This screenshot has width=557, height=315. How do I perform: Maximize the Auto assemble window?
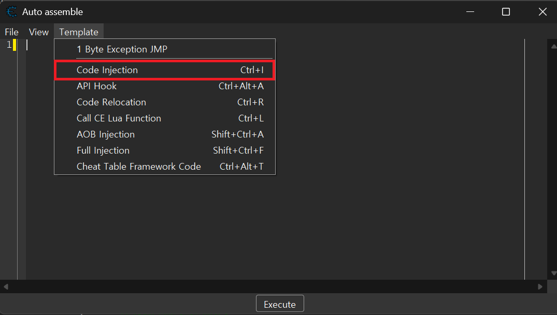[506, 11]
